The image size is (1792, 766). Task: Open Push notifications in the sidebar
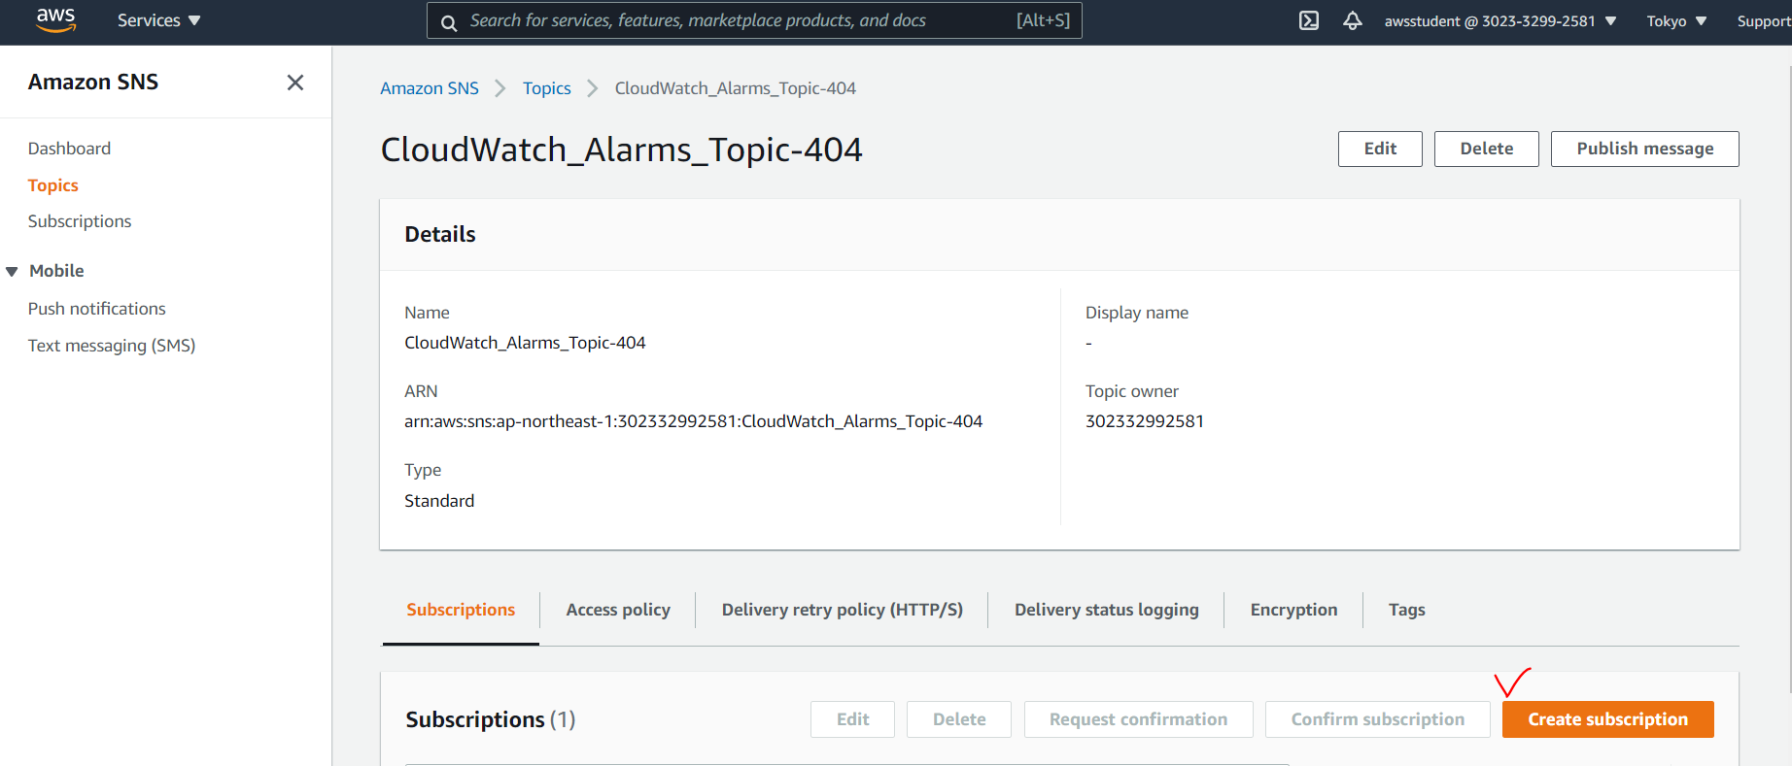click(96, 309)
